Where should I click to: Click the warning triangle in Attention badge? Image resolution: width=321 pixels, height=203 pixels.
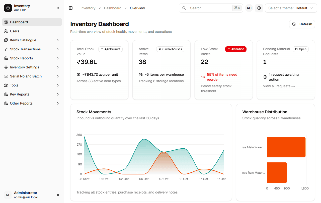coord(229,49)
